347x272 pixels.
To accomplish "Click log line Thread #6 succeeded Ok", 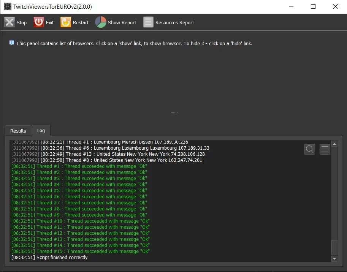I will [x=79, y=196].
